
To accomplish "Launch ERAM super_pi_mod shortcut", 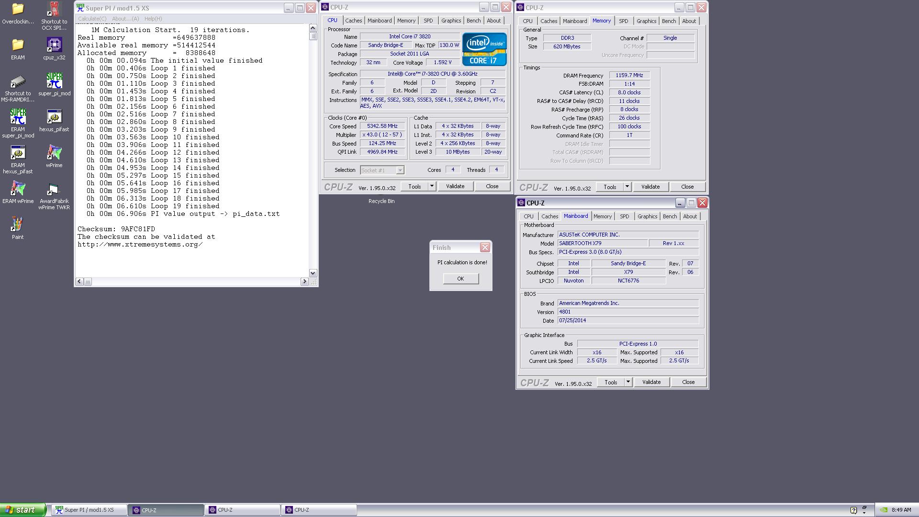I will coord(18,124).
